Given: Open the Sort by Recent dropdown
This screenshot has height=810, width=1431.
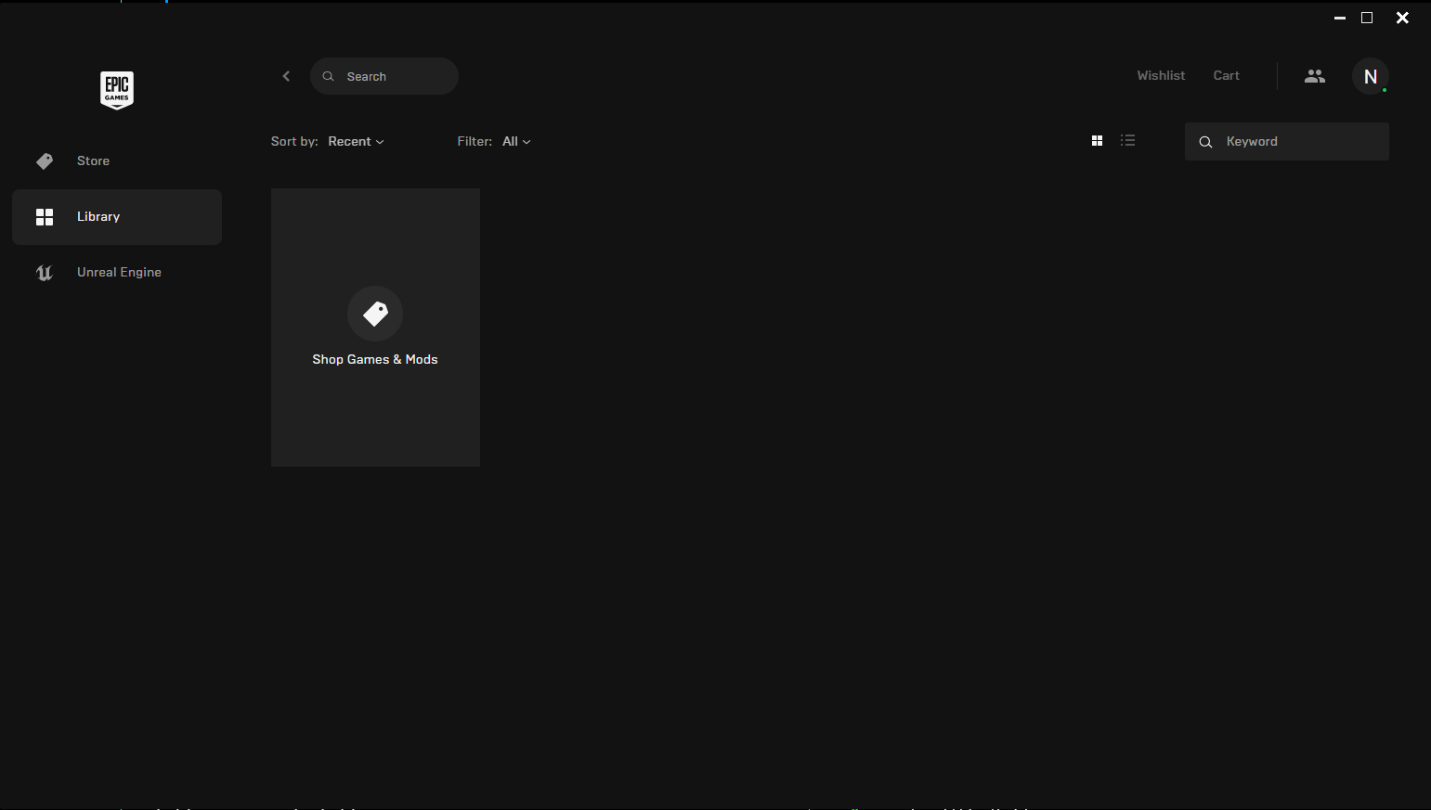Looking at the screenshot, I should tap(356, 141).
